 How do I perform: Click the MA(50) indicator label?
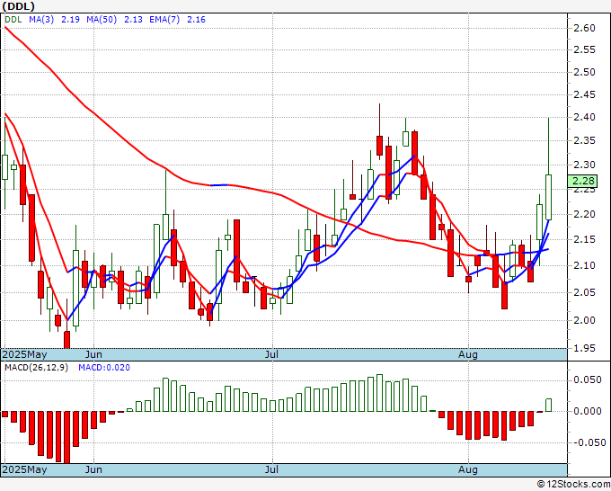click(x=102, y=20)
